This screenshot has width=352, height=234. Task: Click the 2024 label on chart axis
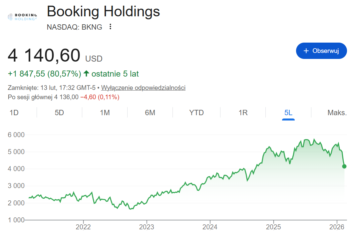pyautogui.click(x=210, y=227)
